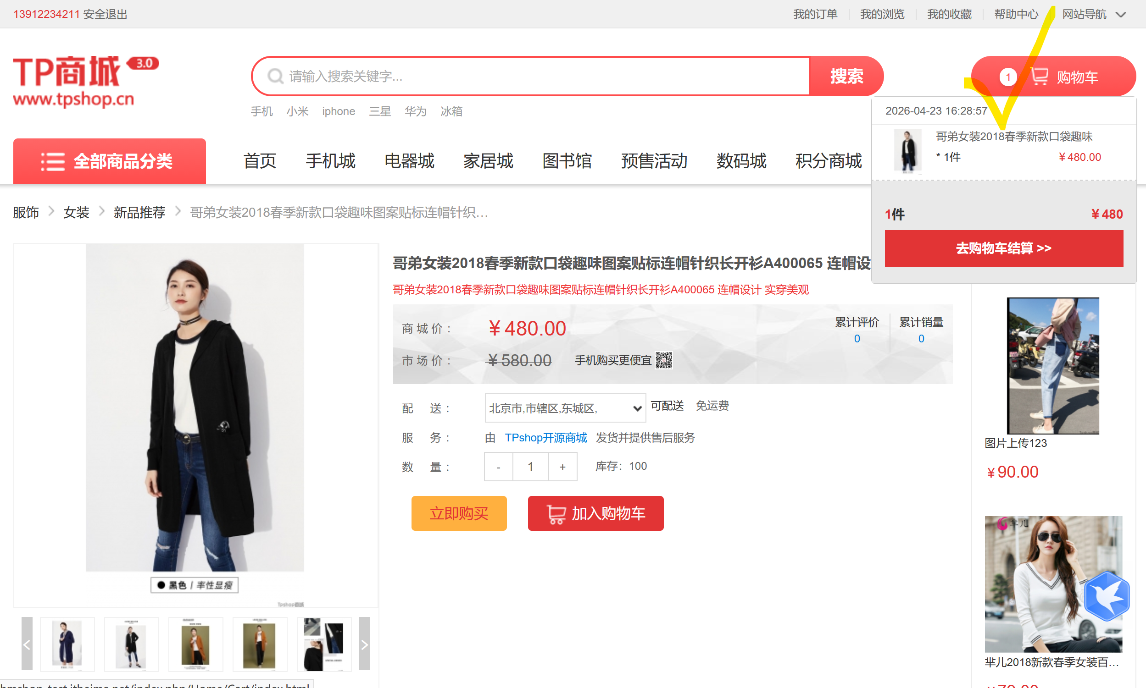The image size is (1146, 688).
Task: Click 加入购物车 button
Action: click(596, 513)
